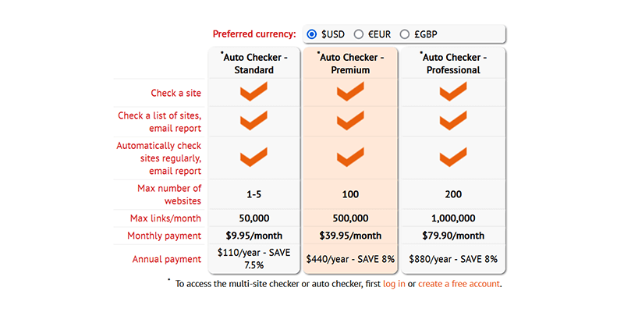Click the $39.95/month Premium price
Screen dimensions: 624x312
(x=350, y=236)
